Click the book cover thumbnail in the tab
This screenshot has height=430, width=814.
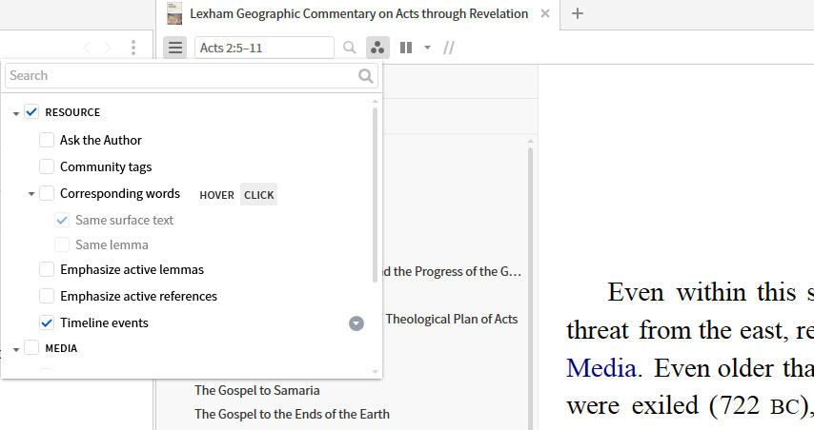(174, 13)
